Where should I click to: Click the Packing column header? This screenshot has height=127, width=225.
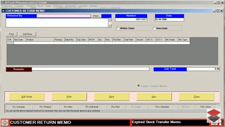pyautogui.click(x=59, y=40)
